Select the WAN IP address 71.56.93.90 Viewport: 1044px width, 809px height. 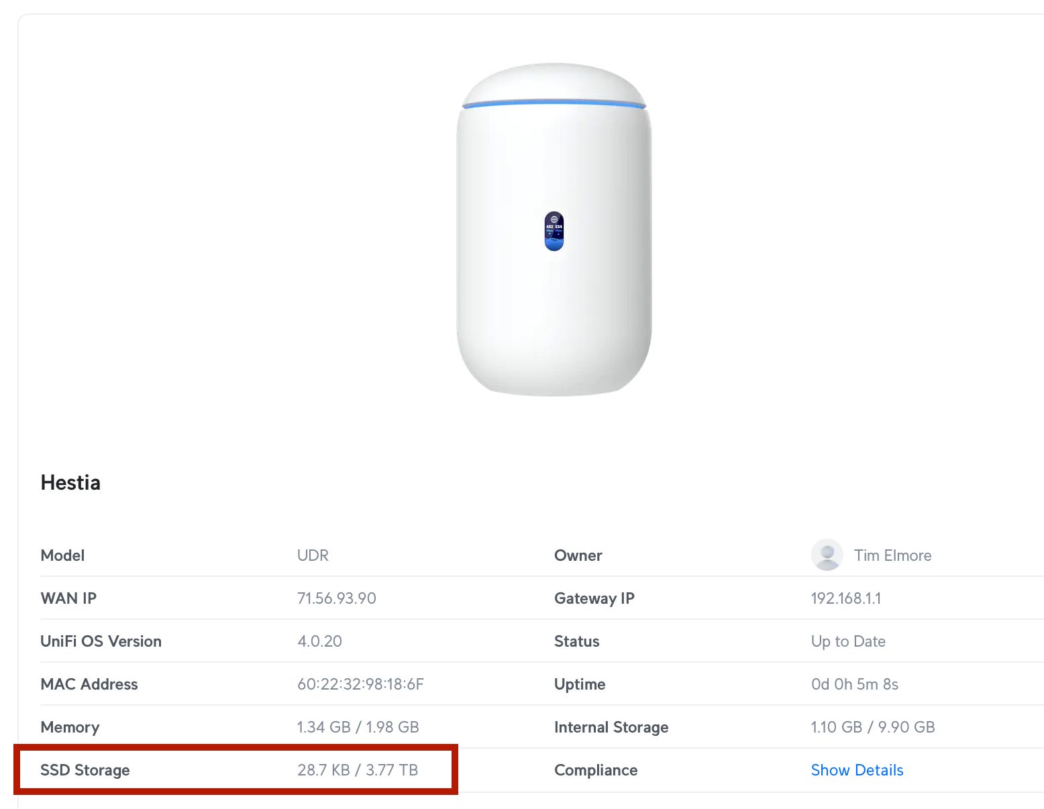[336, 598]
